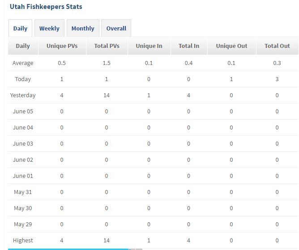Click the blue horizontal scrollbar
This screenshot has width=299, height=250.
[67, 249]
